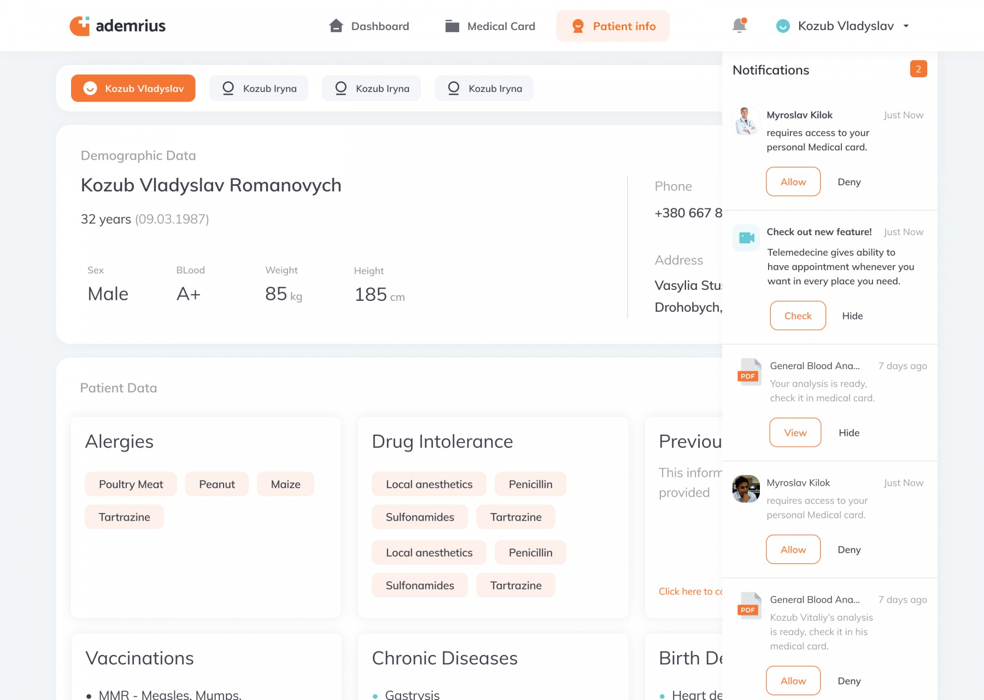Click the user avatar icon beside Kozub Vladyslav
984x700 pixels.
[x=783, y=26]
